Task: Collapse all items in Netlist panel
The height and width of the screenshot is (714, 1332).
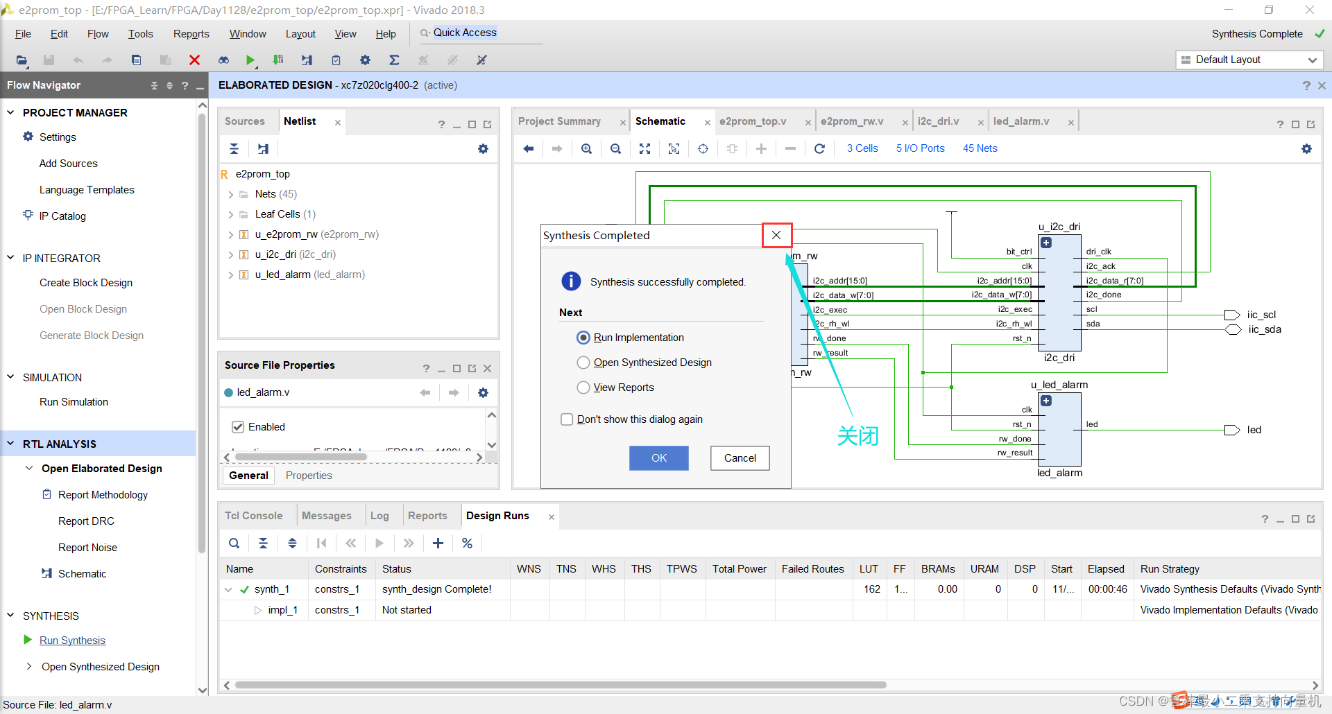Action: (234, 148)
